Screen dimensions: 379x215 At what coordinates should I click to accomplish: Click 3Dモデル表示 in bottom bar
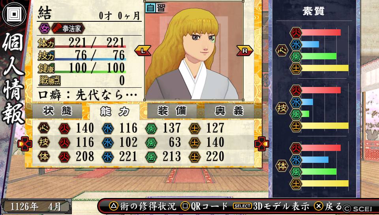[271, 206]
